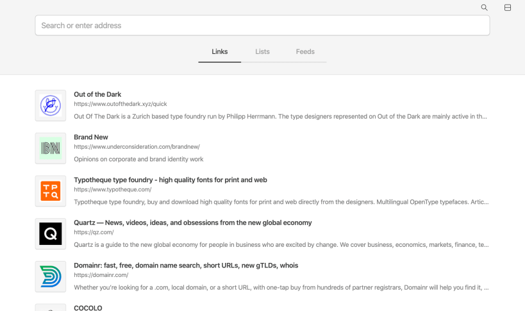This screenshot has width=525, height=311.
Task: Click the typotheque.com URL text
Action: (x=112, y=189)
